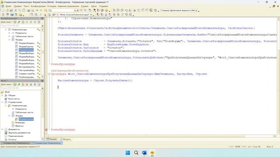
Task: Click the Move Up icon in Work panel
Action: (x=31, y=84)
